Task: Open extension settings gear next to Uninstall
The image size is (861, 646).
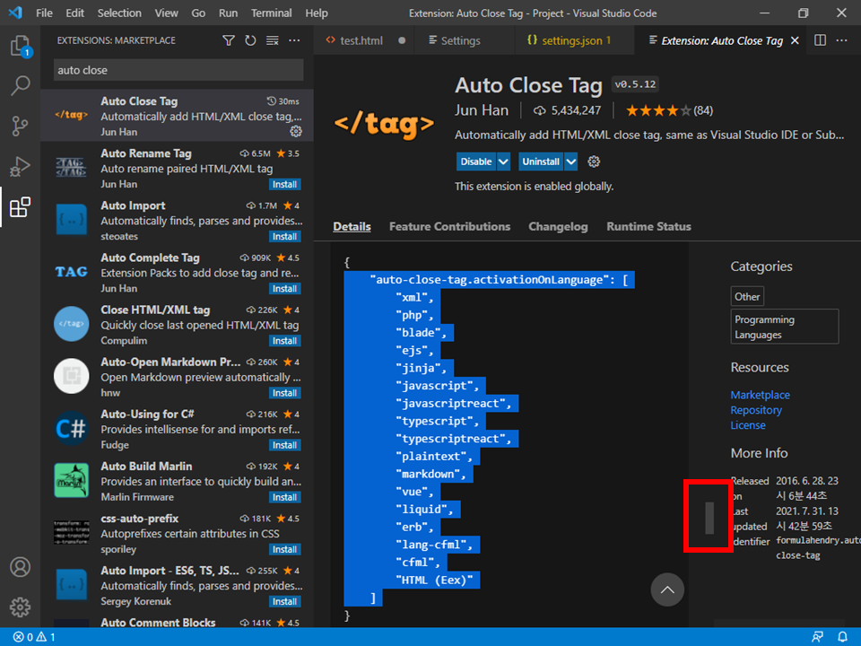Action: (594, 161)
